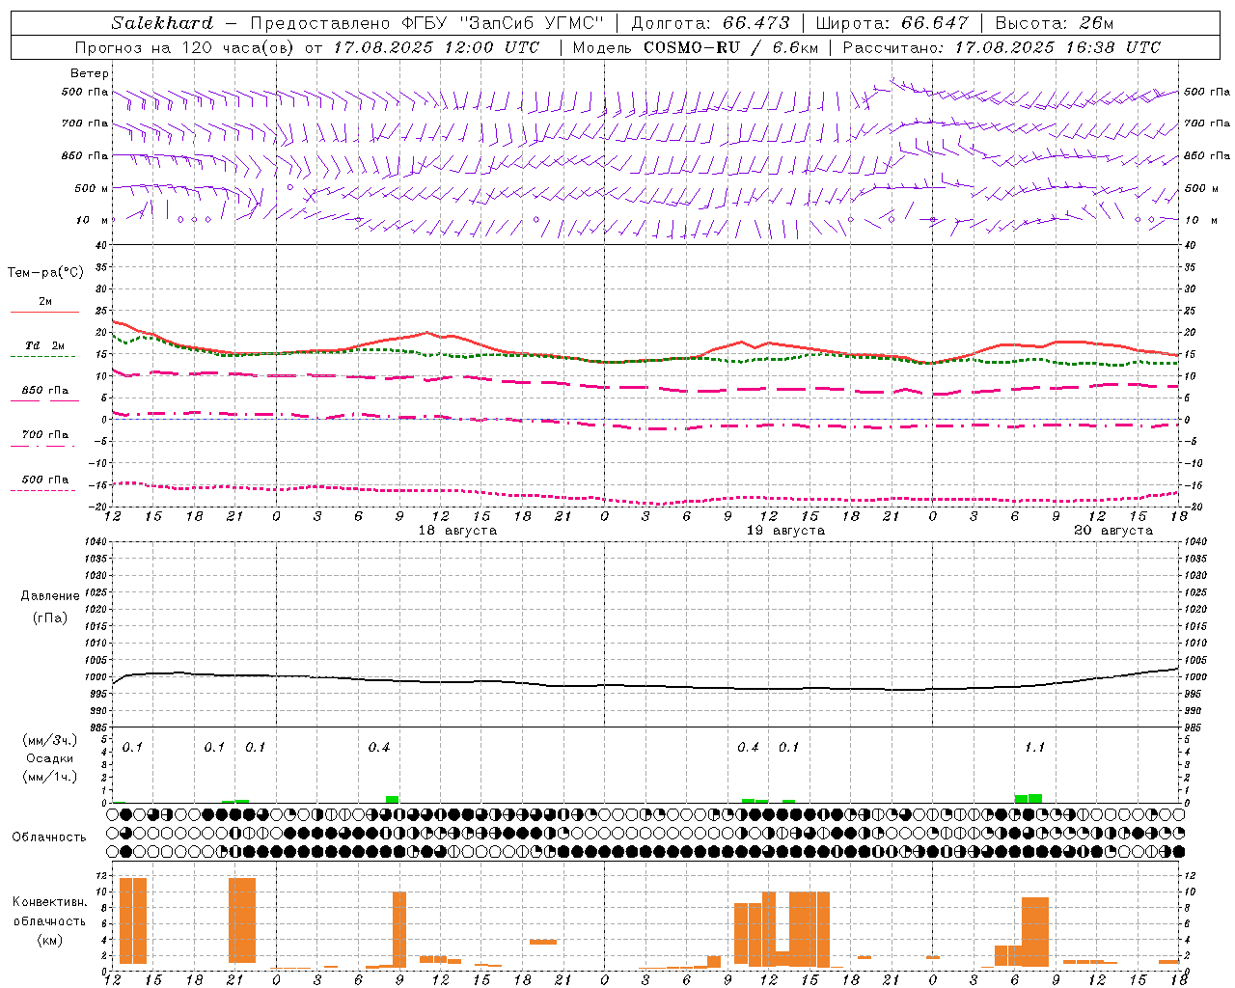The image size is (1235, 988).
Task: Click the Конвективн. label text
Action: [x=50, y=902]
